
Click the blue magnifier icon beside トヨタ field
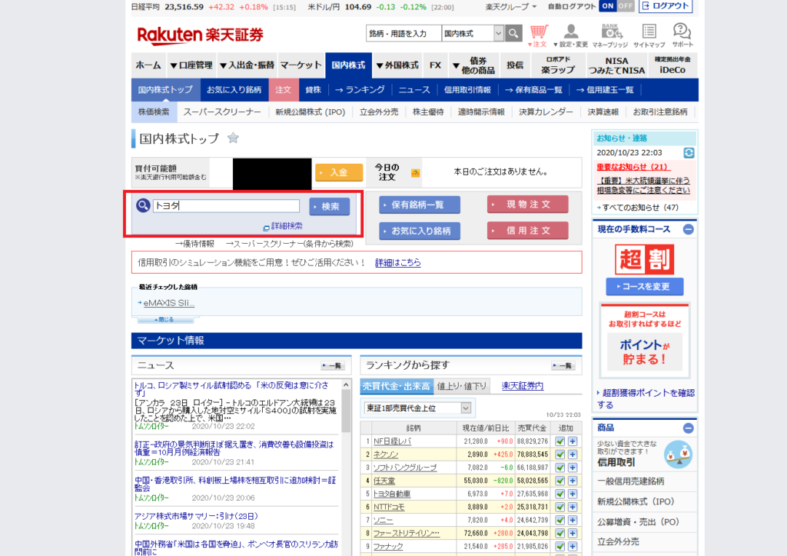(x=143, y=205)
